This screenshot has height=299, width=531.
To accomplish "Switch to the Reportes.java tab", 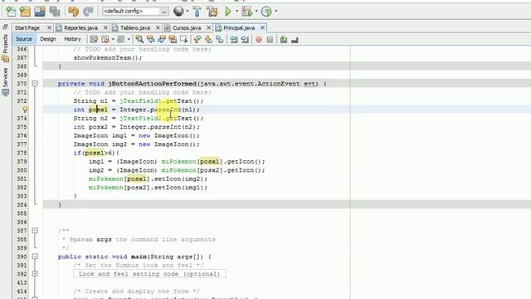I will tap(81, 27).
